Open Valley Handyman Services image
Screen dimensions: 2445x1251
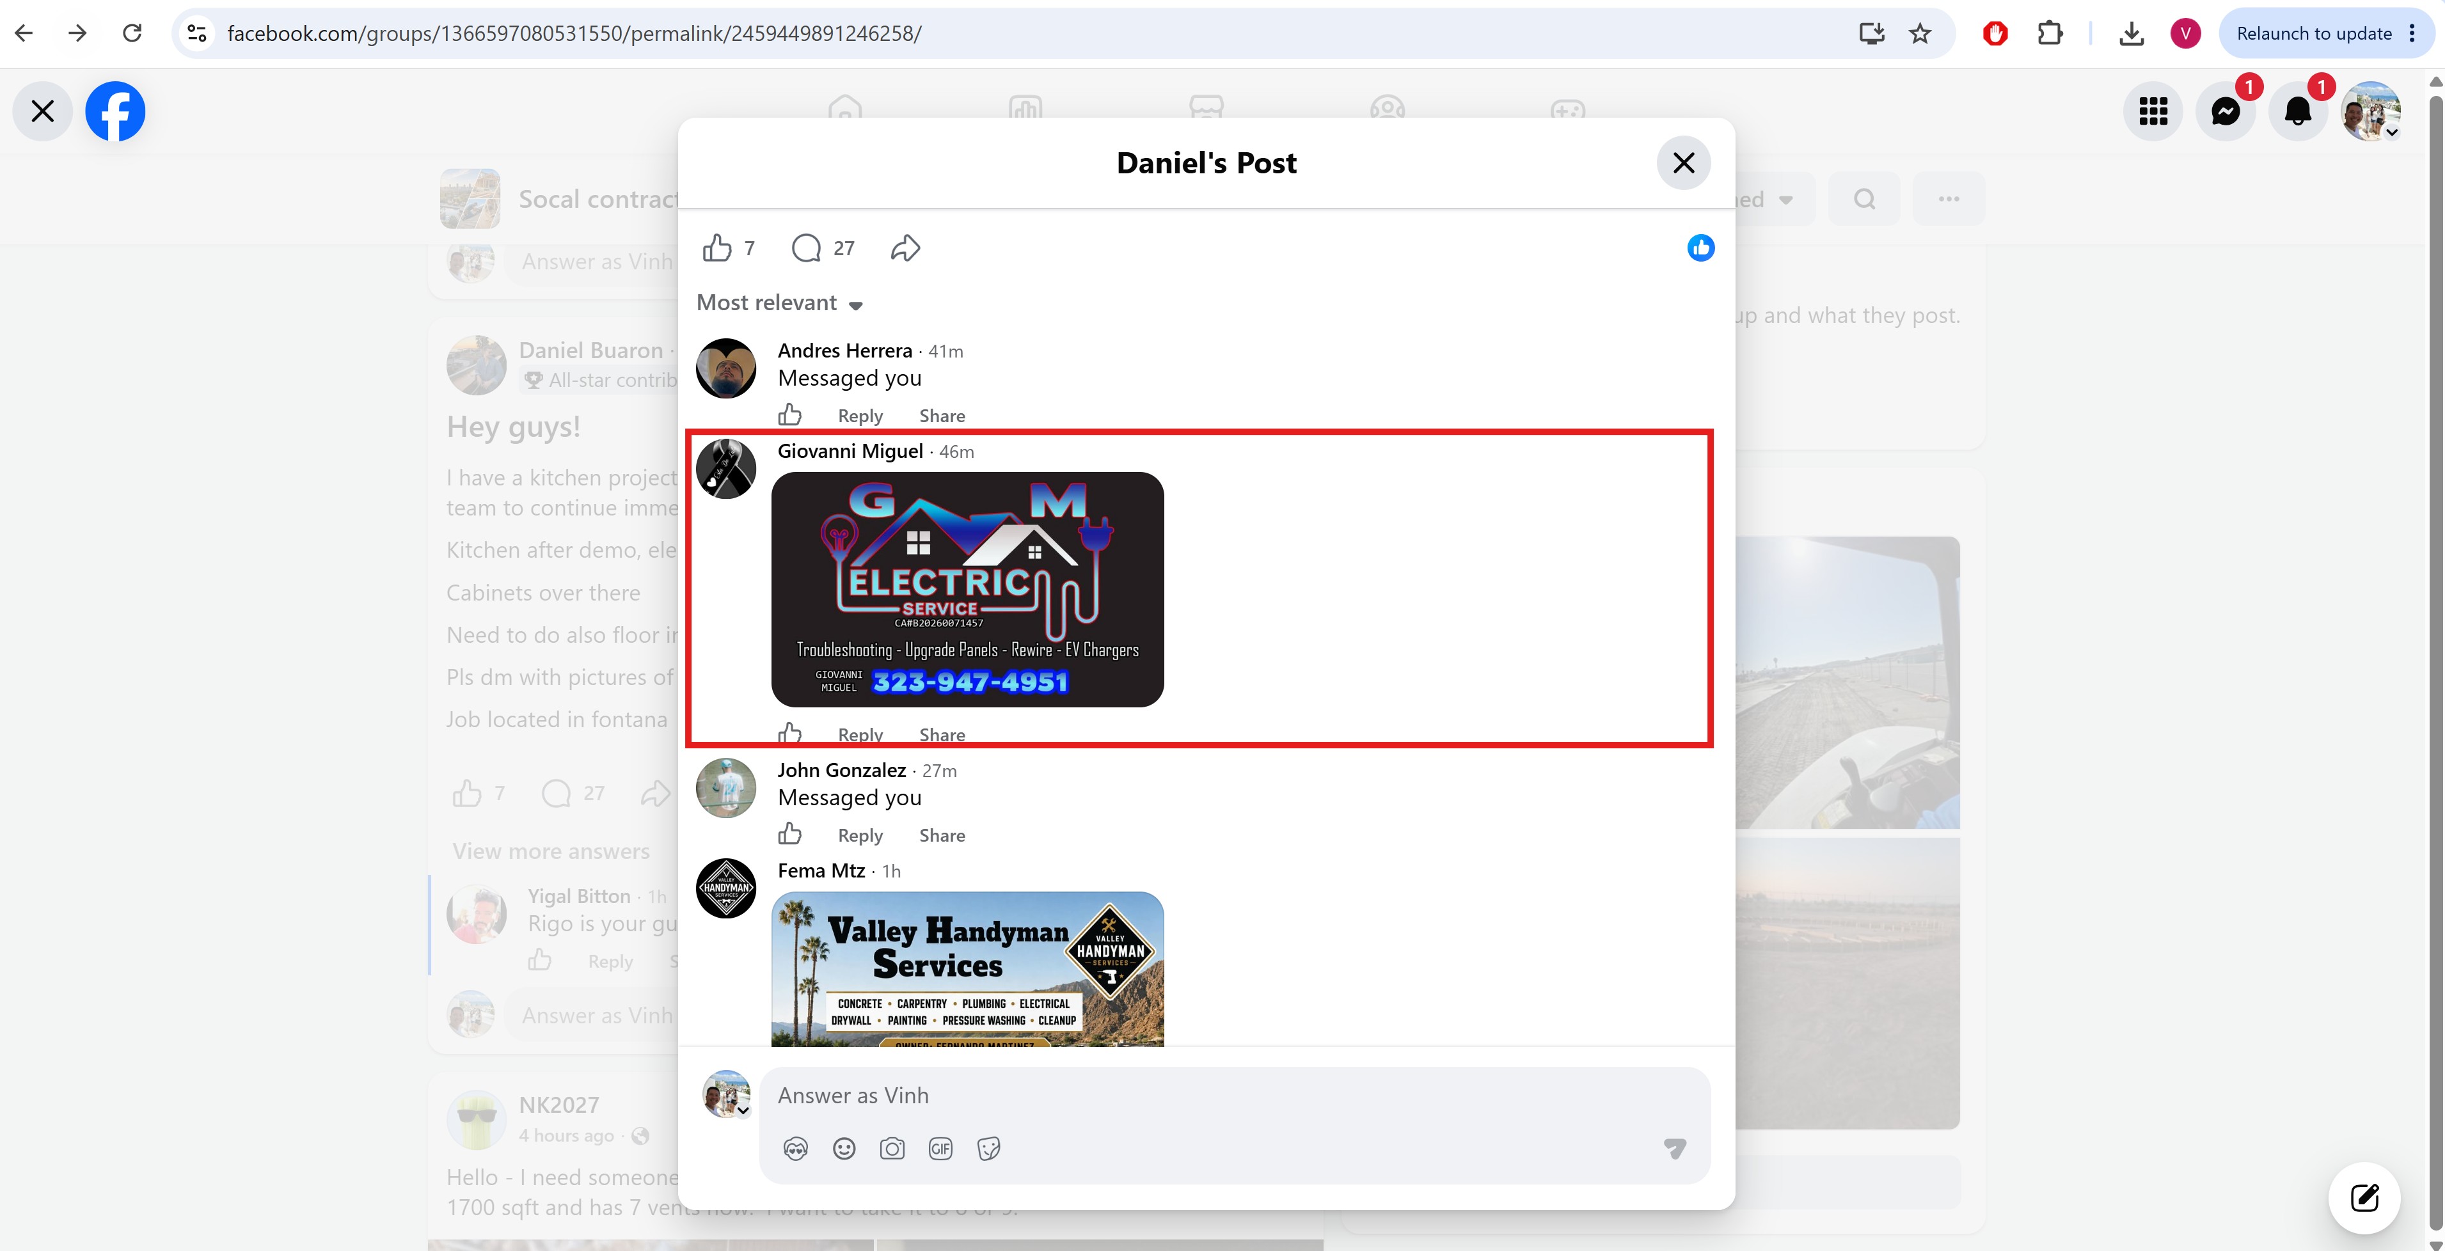coord(967,969)
